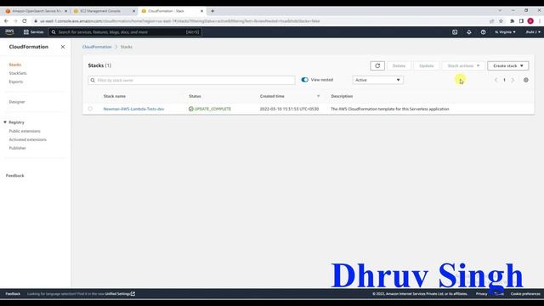Go to the previous page of stacks
The image size is (544, 306).
point(496,80)
